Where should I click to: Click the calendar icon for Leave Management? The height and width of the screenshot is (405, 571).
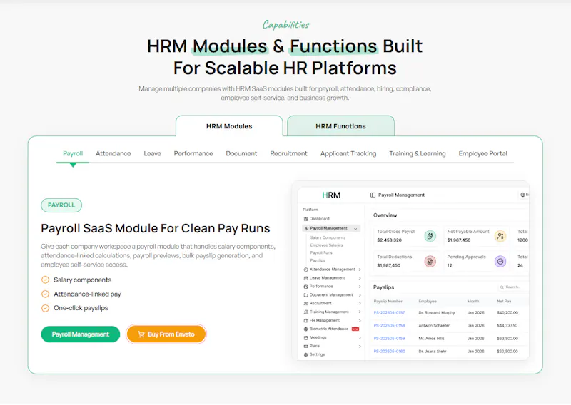[x=305, y=278]
